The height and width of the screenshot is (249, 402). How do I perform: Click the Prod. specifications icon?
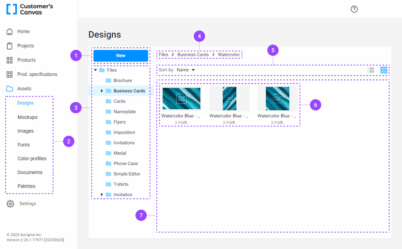tap(10, 74)
